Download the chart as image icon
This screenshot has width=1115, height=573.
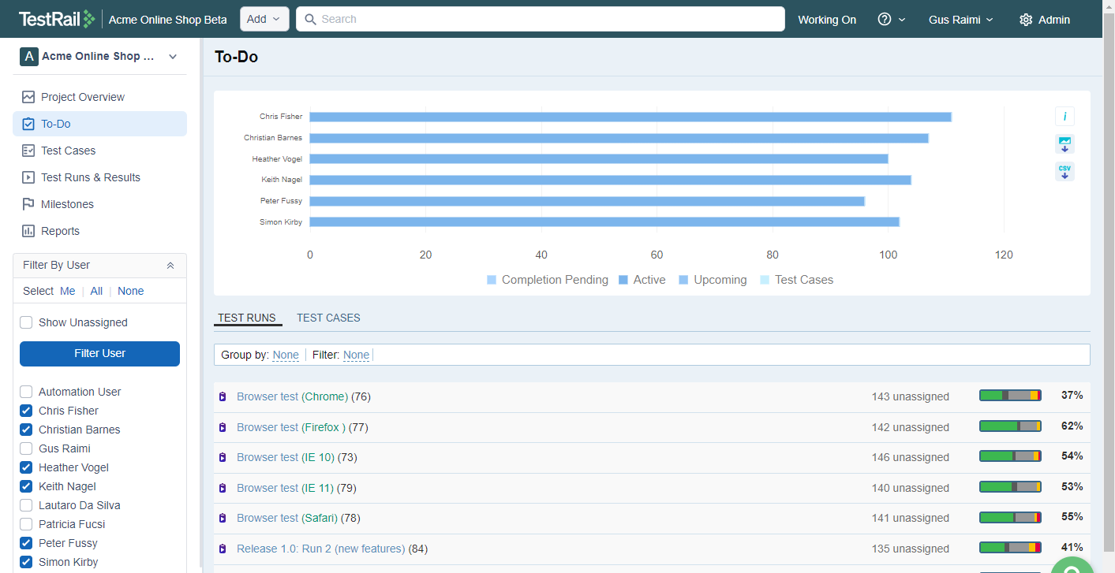[x=1064, y=144]
